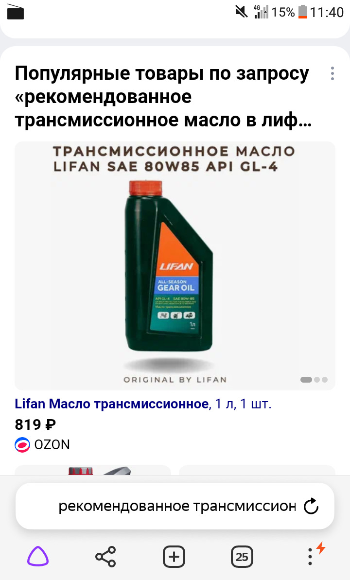Reload page using the refresh icon

point(311,506)
